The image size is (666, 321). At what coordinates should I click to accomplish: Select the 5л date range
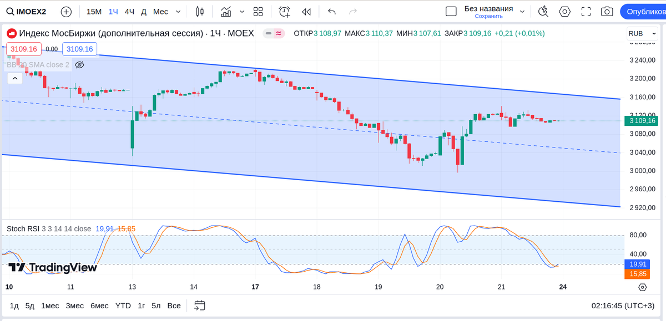tap(156, 305)
